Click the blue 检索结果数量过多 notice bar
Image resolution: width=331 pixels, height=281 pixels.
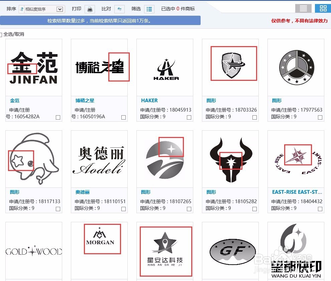(100, 21)
